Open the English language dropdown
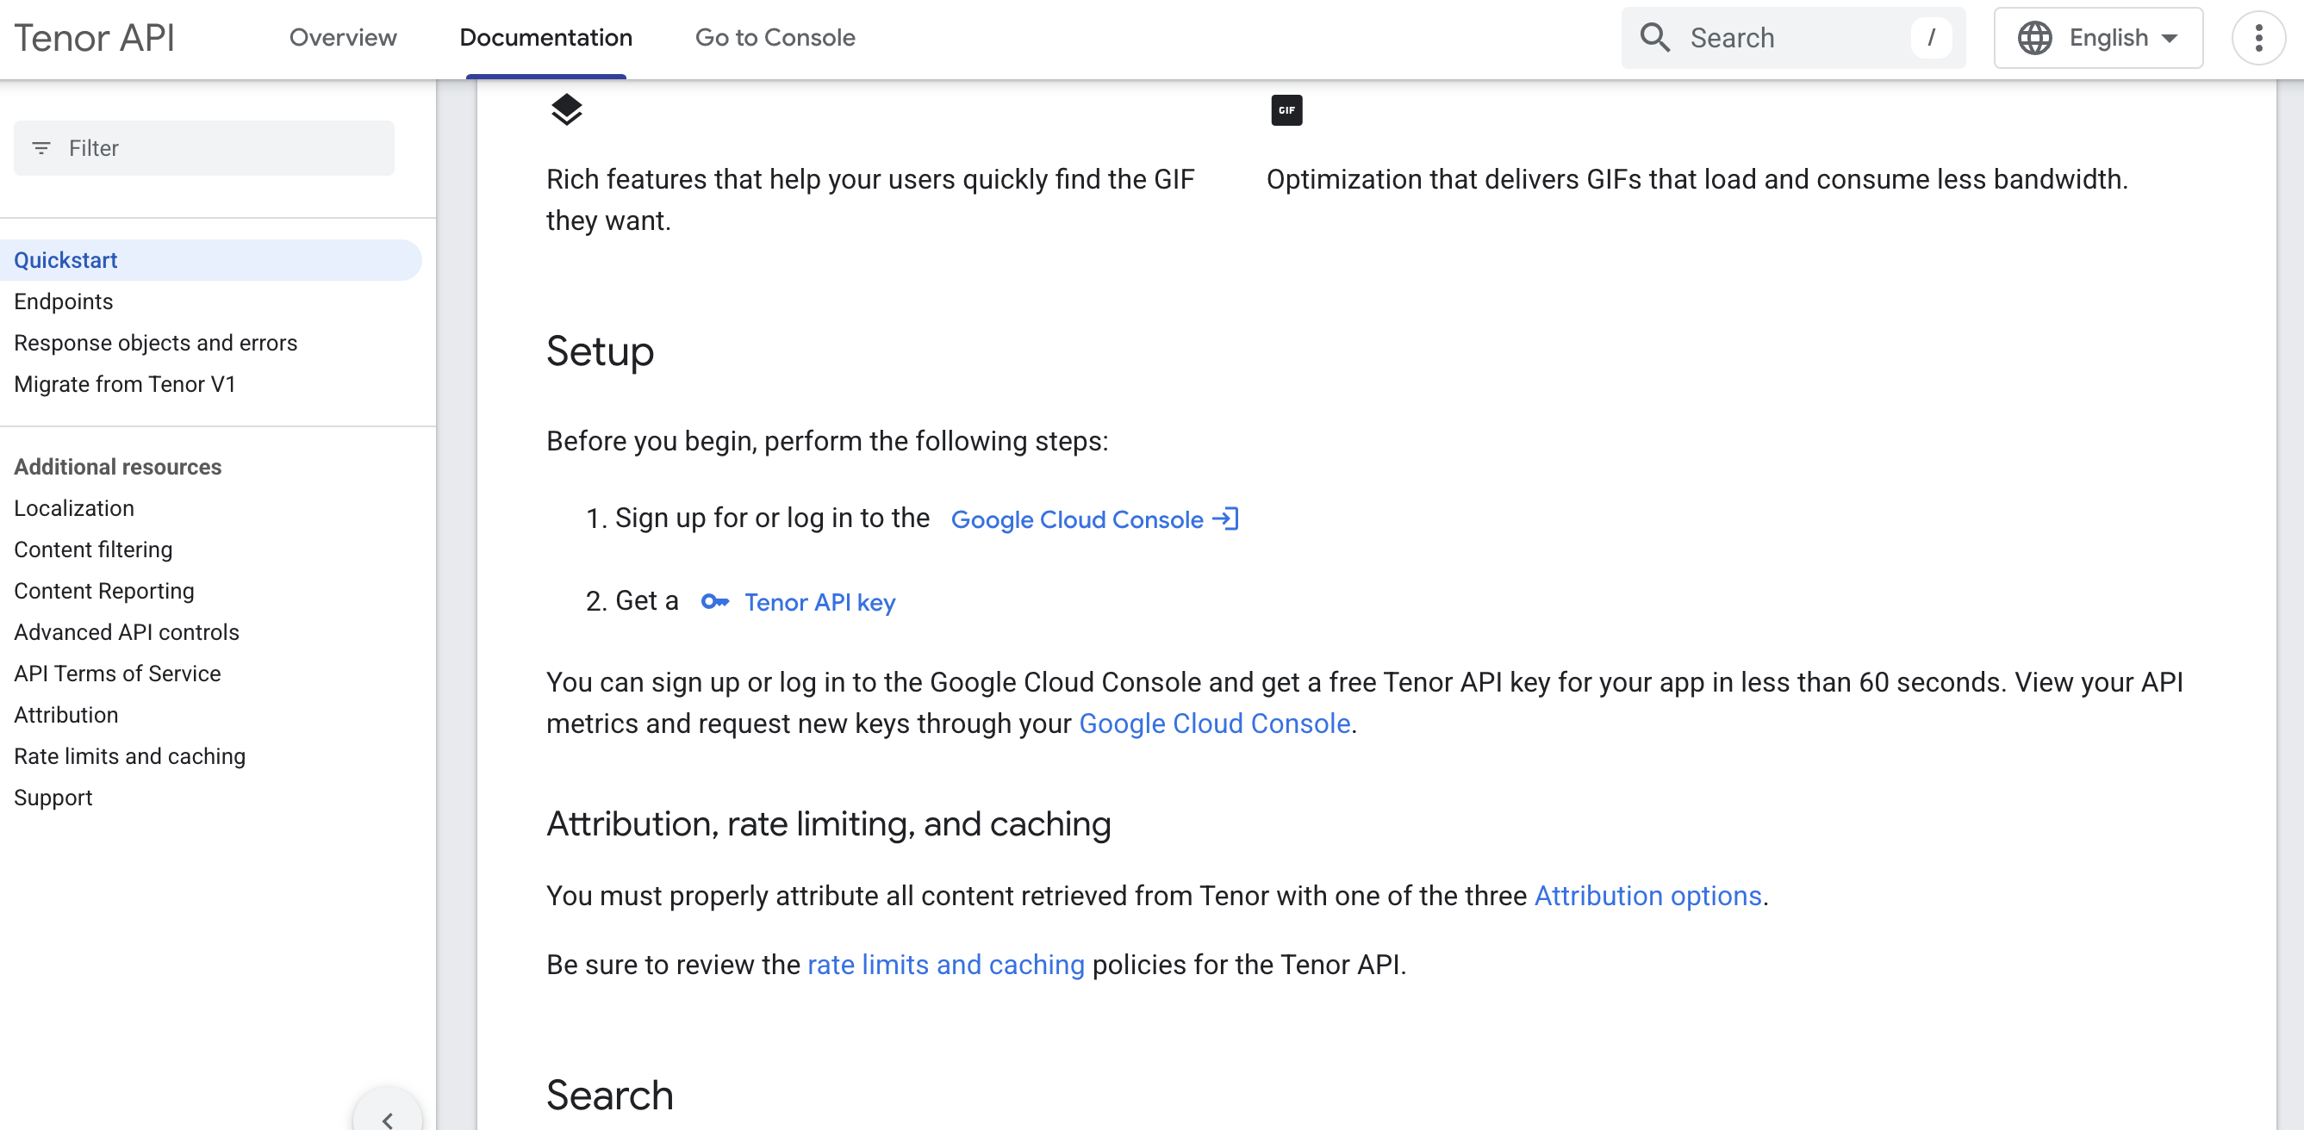This screenshot has height=1130, width=2304. click(x=2097, y=38)
